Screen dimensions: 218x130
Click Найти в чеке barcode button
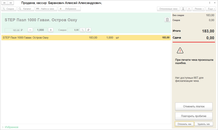point(46,9)
